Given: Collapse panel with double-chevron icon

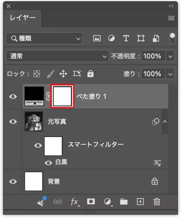Looking at the screenshot, I should [171, 6].
